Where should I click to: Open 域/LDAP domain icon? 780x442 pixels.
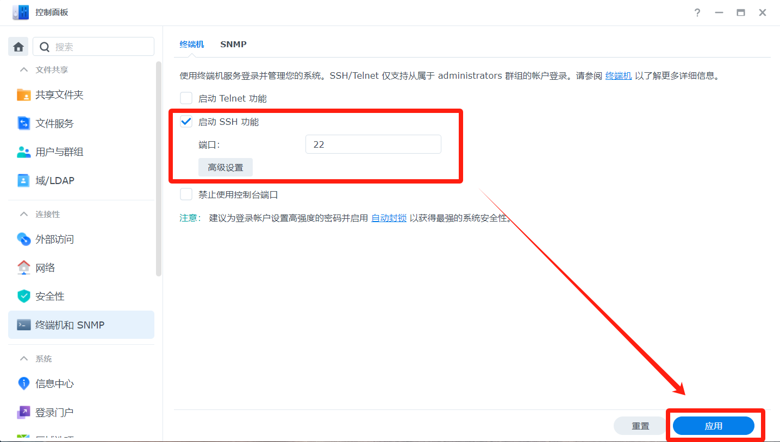[x=23, y=181]
